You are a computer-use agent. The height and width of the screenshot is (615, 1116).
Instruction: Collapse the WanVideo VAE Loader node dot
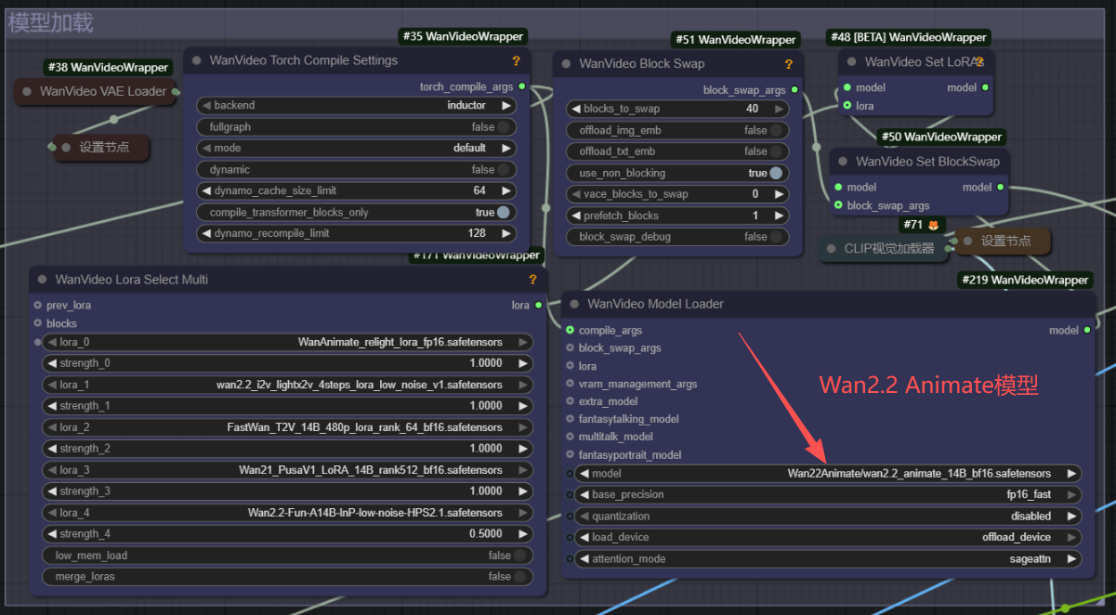click(27, 91)
